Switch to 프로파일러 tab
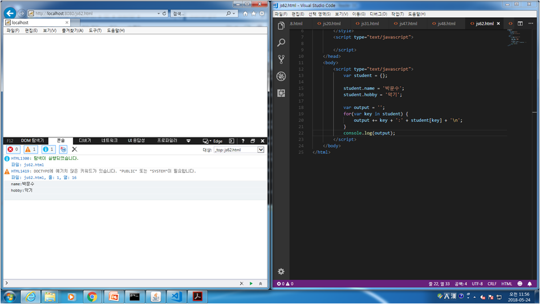 click(167, 140)
